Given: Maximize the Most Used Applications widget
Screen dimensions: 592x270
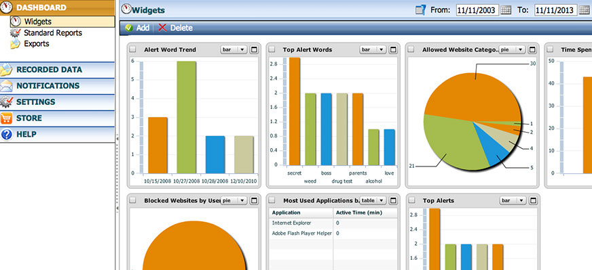Looking at the screenshot, I should (393, 201).
